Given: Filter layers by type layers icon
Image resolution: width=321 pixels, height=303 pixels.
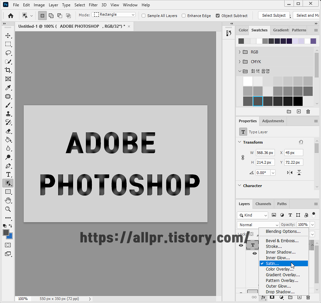Looking at the screenshot, I should point(290,215).
